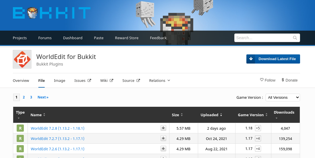Click the 1.18 game version text

249,128
